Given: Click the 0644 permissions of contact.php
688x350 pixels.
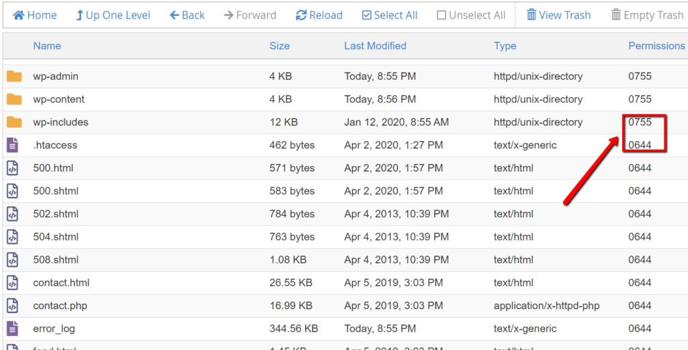Looking at the screenshot, I should click(640, 306).
